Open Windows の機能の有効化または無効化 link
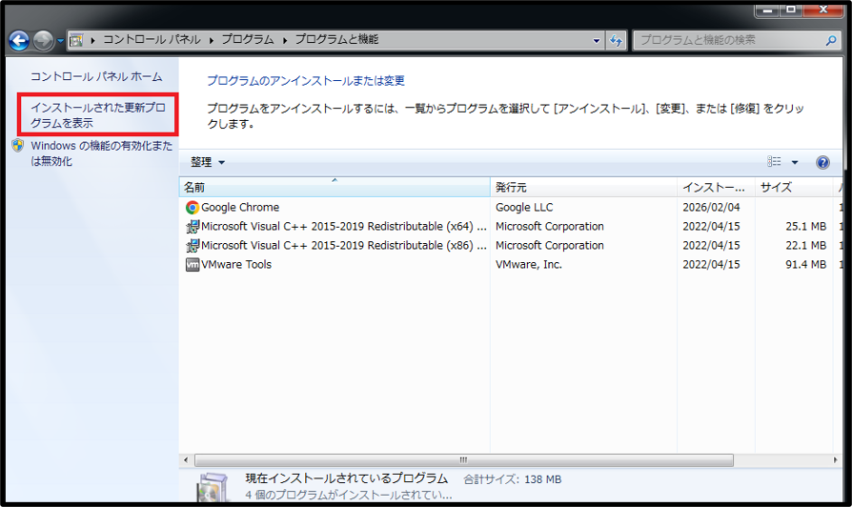Image resolution: width=852 pixels, height=507 pixels. point(101,153)
